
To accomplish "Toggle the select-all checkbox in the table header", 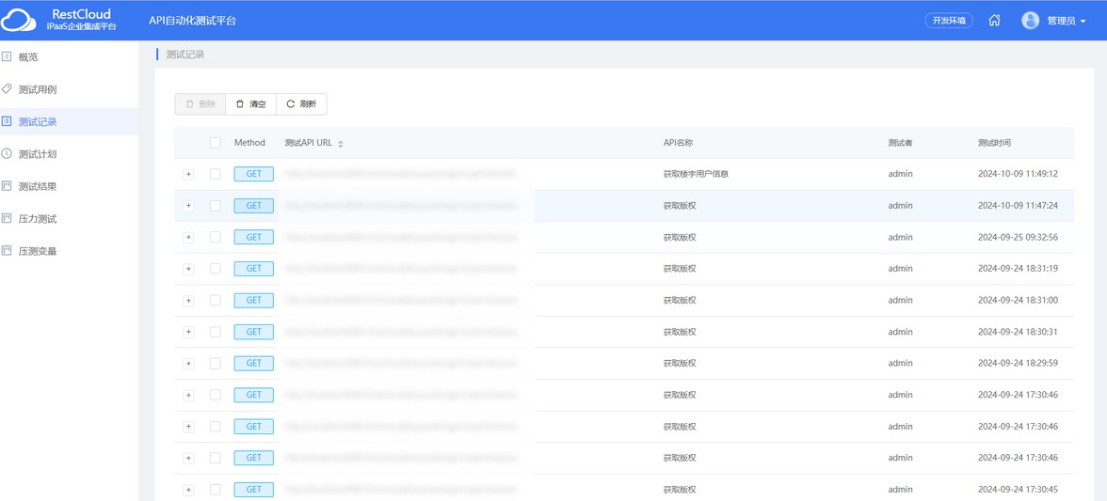I will (216, 143).
